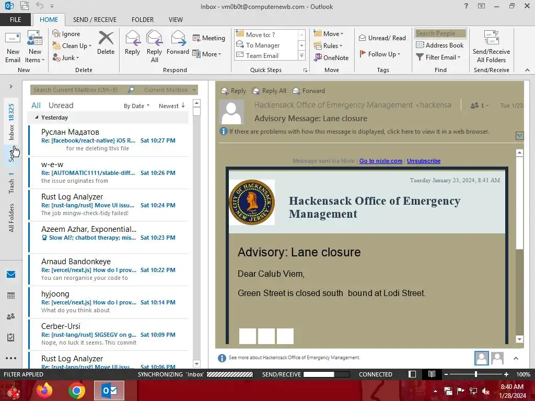
Task: Open the FILE tab
Action: (x=15, y=20)
